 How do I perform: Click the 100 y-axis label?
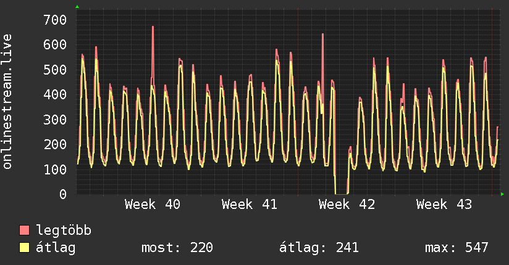55,169
